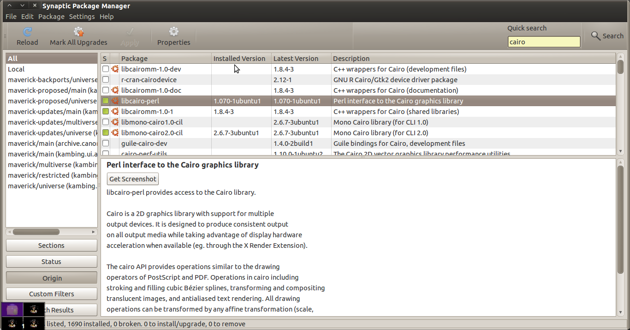Open the Edit menu

point(27,17)
